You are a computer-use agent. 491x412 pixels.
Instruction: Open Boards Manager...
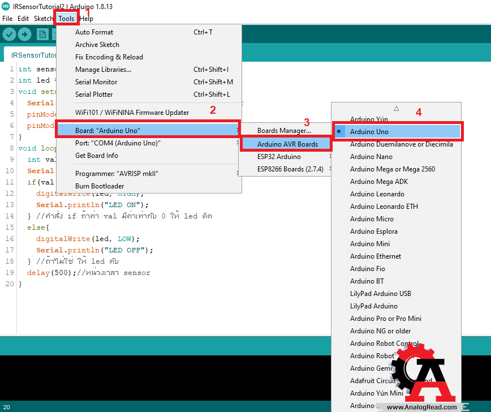(x=285, y=131)
